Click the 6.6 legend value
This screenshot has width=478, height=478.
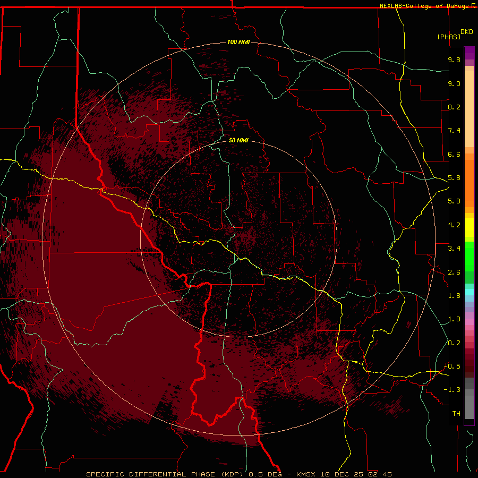coord(454,154)
